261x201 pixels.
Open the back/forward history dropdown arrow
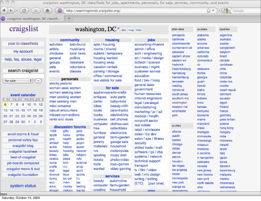pos(16,11)
